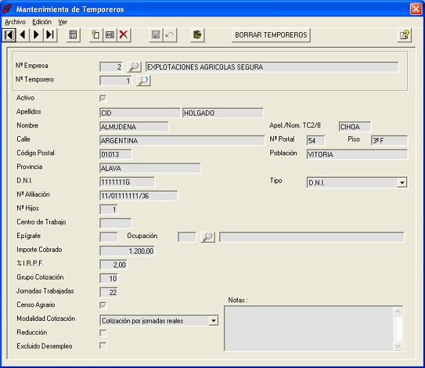
Task: Enable the Reducción checkbox
Action: pyautogui.click(x=103, y=332)
